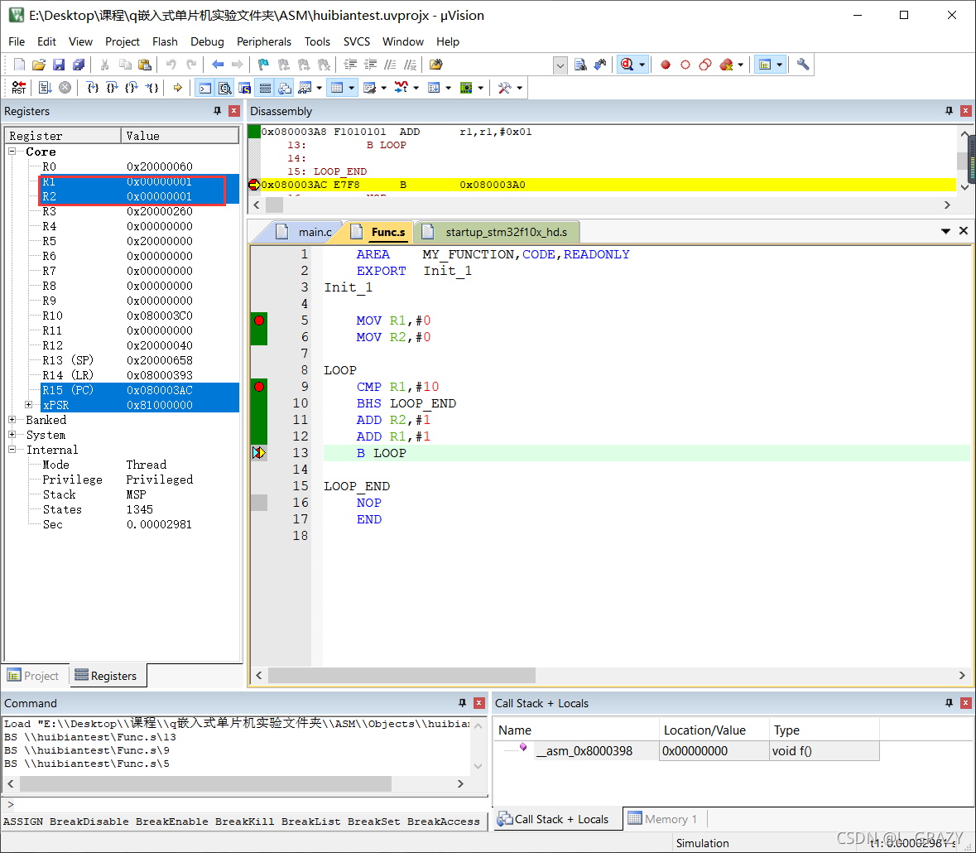This screenshot has height=853, width=976.
Task: Open Memory Windows dropdown arrow
Action: 352,88
